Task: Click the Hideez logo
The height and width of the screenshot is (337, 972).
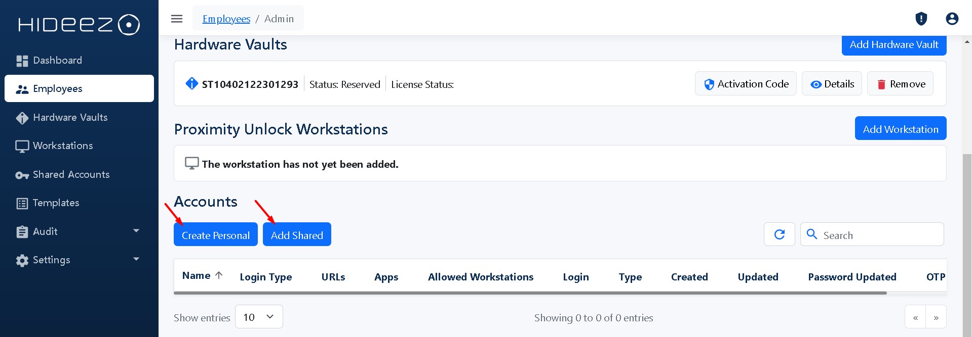Action: click(79, 24)
